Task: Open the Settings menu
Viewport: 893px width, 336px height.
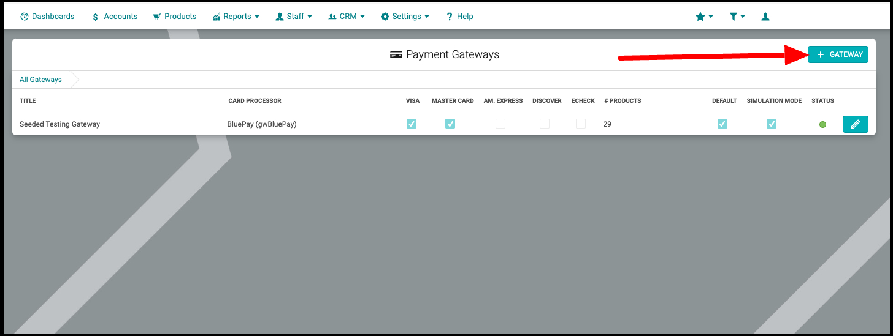Action: (x=405, y=17)
